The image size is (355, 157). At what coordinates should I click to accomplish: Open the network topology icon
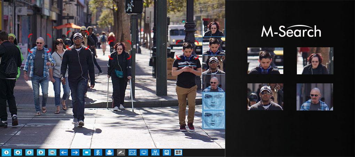[155, 152]
